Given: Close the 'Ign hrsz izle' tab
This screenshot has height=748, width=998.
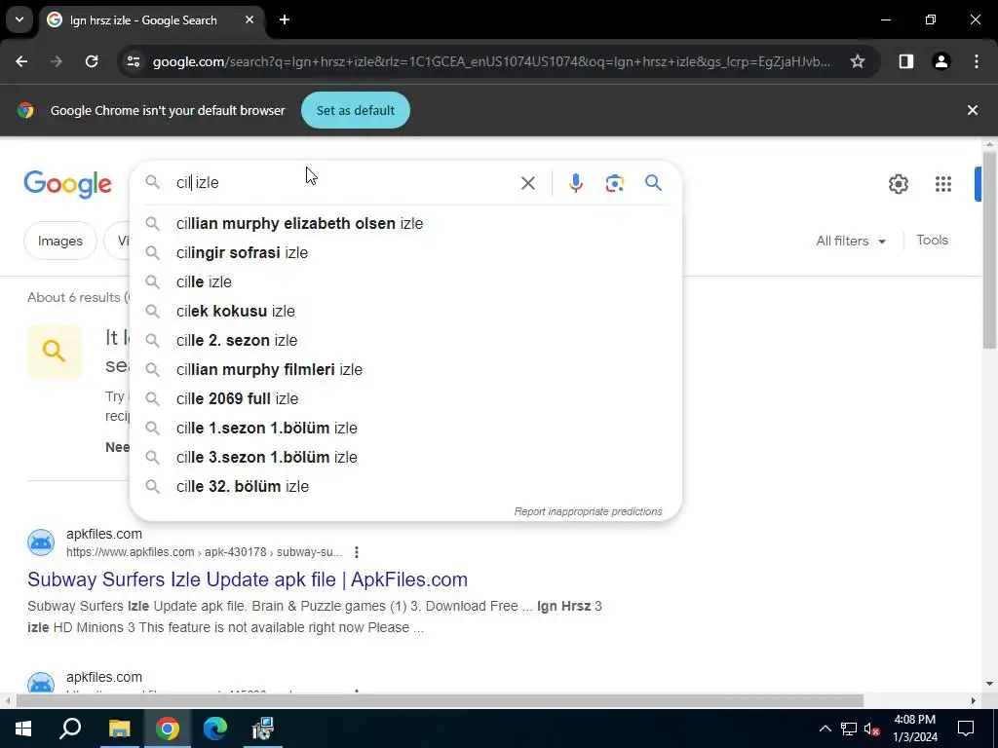Looking at the screenshot, I should pos(249,19).
